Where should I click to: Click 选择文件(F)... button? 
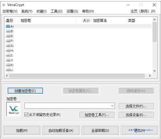pyautogui.click(x=136, y=106)
